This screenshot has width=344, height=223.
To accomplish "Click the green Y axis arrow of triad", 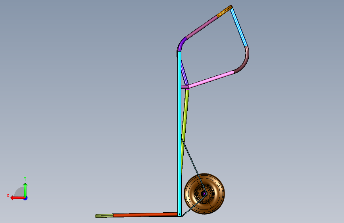I will pyautogui.click(x=25, y=190).
